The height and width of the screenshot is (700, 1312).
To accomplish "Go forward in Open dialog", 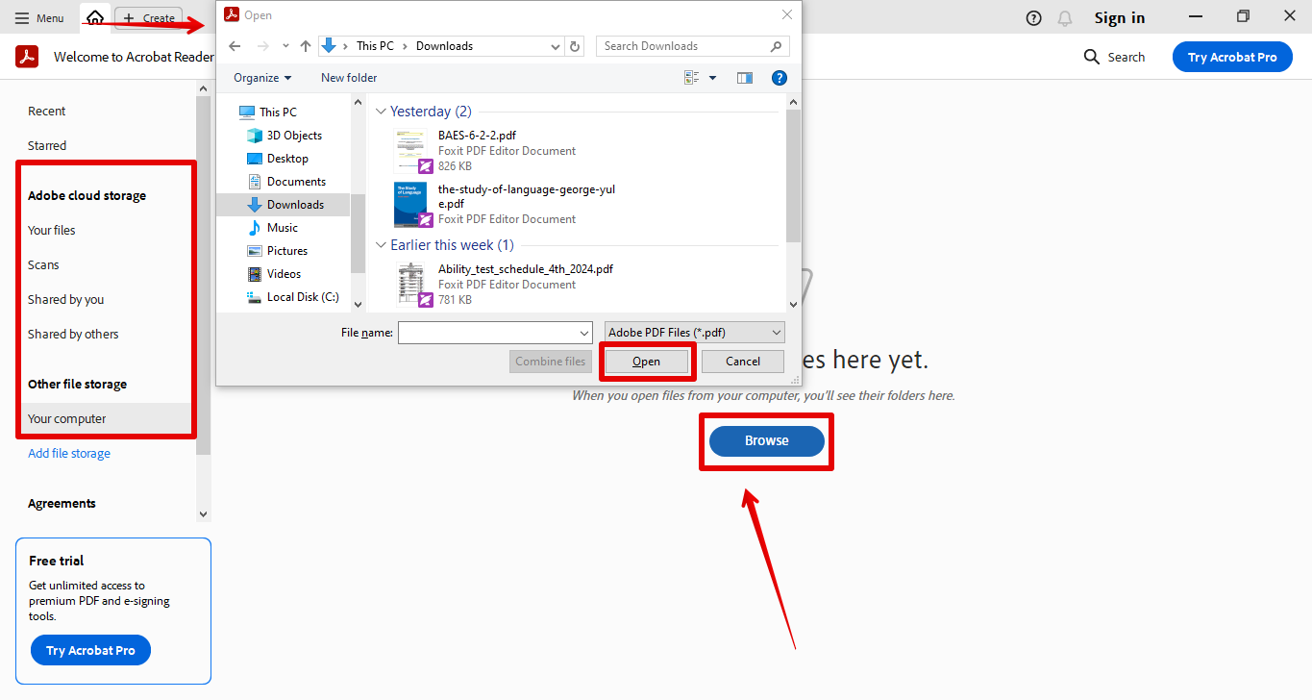I will click(x=262, y=46).
